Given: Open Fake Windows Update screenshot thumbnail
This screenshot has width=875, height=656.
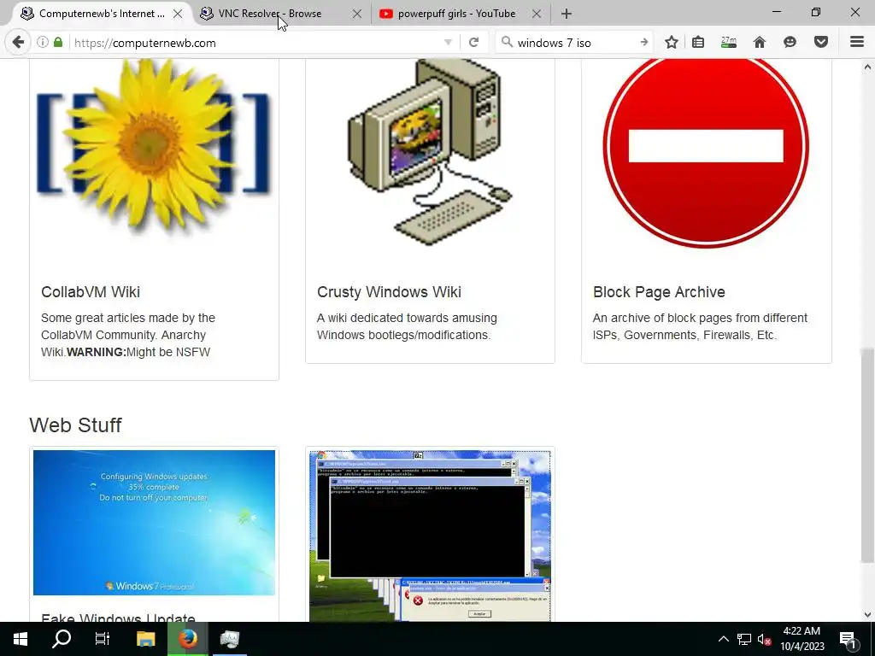Looking at the screenshot, I should (x=154, y=522).
